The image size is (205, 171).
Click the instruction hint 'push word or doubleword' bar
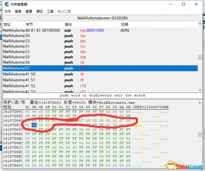(x=102, y=96)
